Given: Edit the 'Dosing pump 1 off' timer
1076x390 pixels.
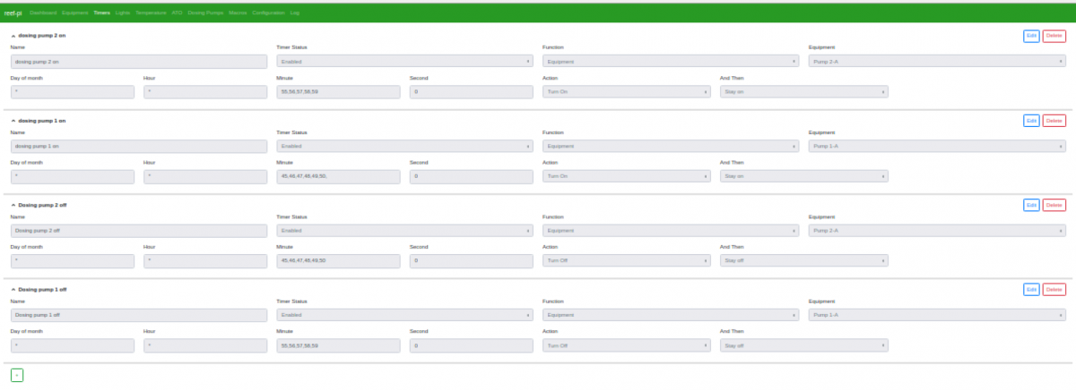Looking at the screenshot, I should tap(1031, 290).
